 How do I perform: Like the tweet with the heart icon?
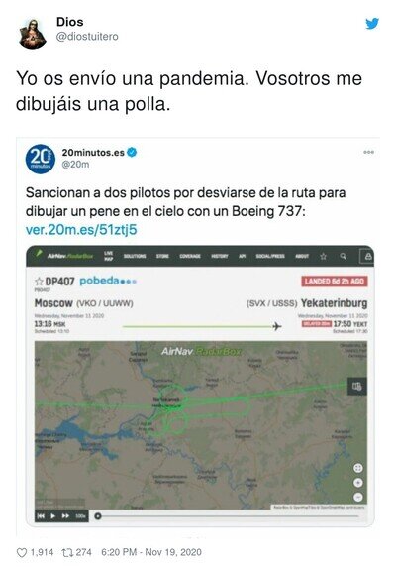point(22,552)
